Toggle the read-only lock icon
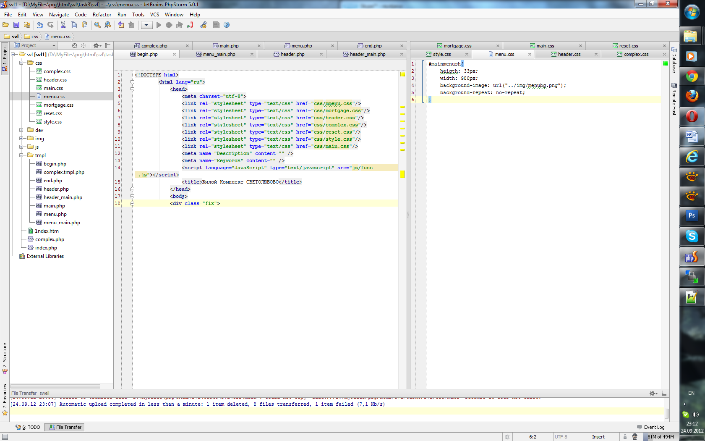This screenshot has height=441, width=705. click(x=625, y=437)
